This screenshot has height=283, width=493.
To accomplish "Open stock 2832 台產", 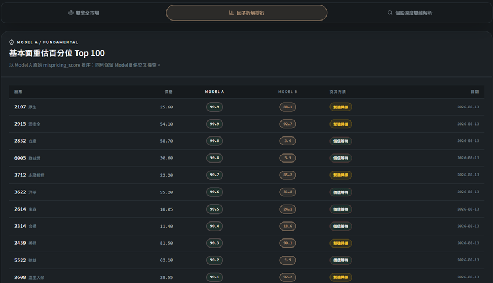I will coord(25,141).
